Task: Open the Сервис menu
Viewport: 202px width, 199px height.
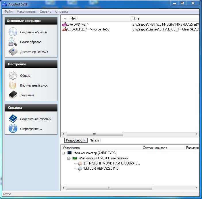Action: (x=45, y=12)
